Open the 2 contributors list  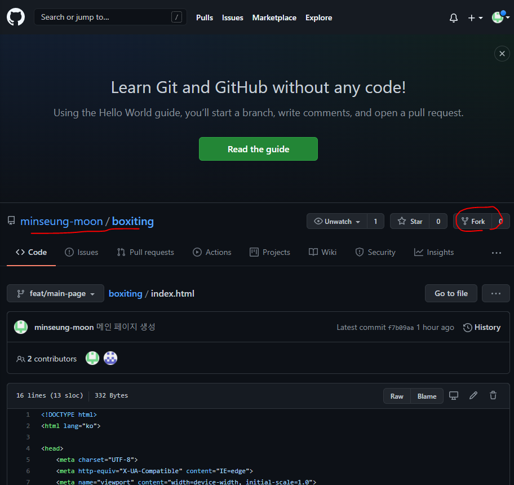click(x=46, y=359)
